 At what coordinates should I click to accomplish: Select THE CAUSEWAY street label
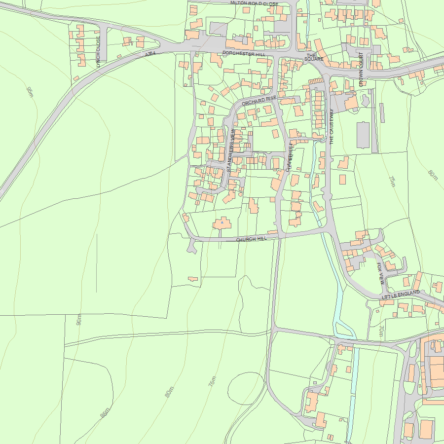[332, 126]
